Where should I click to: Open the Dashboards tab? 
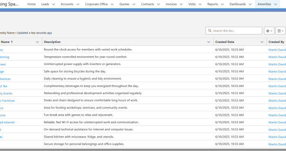point(238,4)
